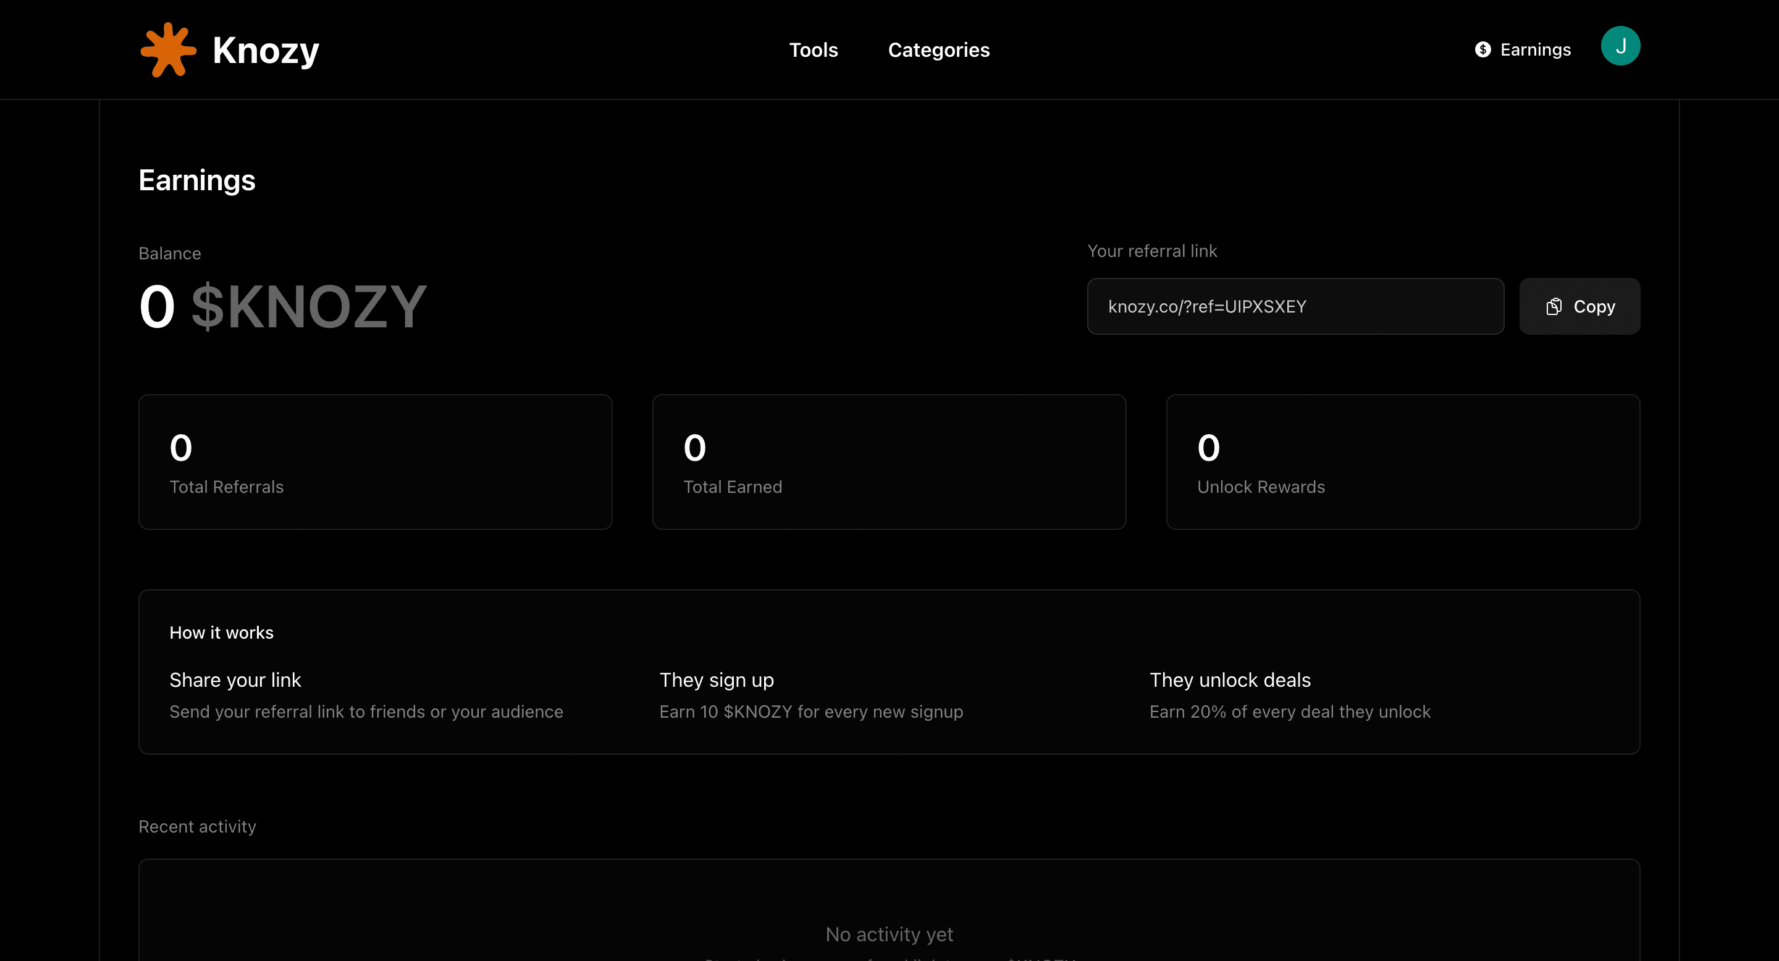
Task: Click the Earnings page heading
Action: pos(197,180)
